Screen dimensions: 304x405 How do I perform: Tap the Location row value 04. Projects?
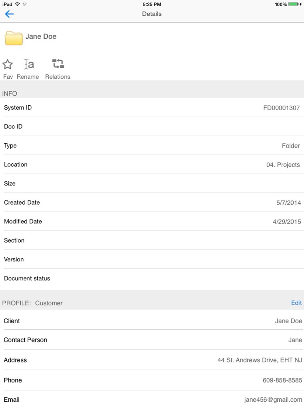click(283, 165)
